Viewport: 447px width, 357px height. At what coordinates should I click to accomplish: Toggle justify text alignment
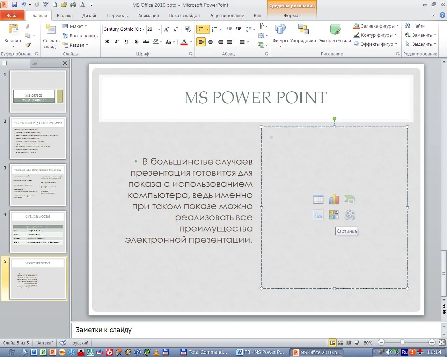coord(230,42)
